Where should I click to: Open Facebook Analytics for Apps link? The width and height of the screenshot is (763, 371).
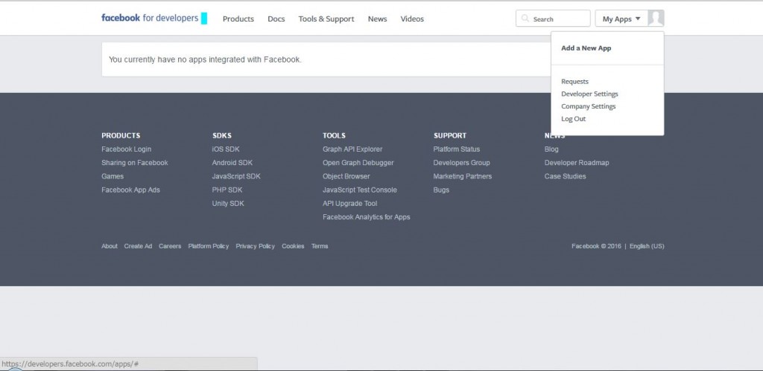click(x=366, y=217)
